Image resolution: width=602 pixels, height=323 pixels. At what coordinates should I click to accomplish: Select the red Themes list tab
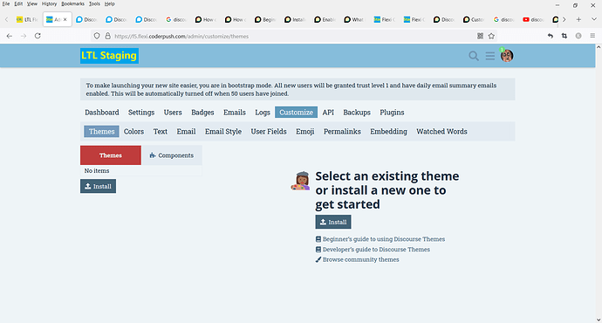coord(111,155)
